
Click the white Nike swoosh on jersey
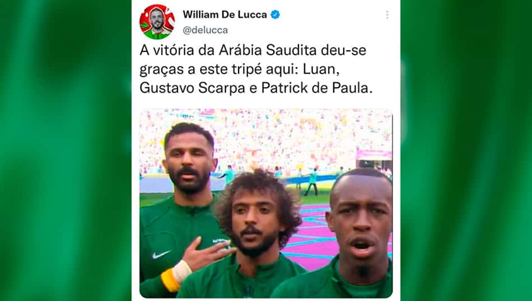pyautogui.click(x=161, y=255)
